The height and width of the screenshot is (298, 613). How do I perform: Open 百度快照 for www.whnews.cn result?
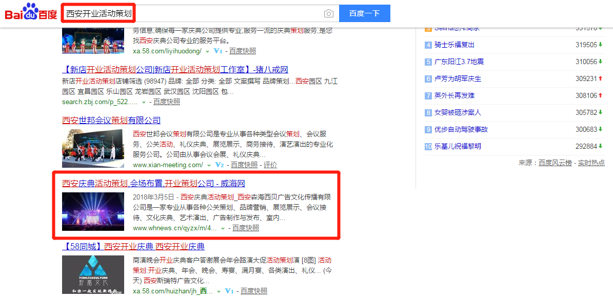[246, 228]
